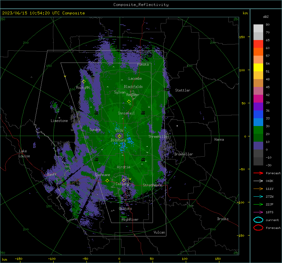Click the red forecast arrow in legend
This screenshot has width=282, height=263.
(258, 173)
